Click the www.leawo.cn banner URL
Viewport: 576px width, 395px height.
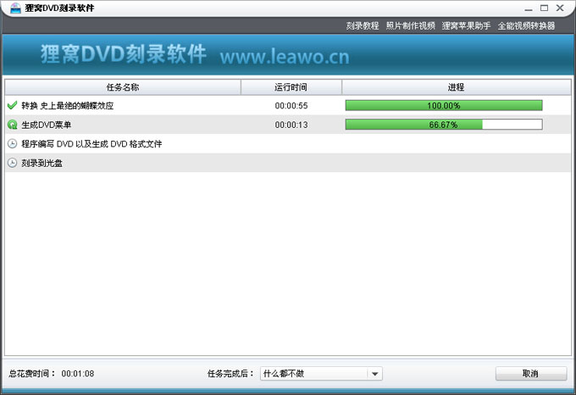[x=285, y=57]
